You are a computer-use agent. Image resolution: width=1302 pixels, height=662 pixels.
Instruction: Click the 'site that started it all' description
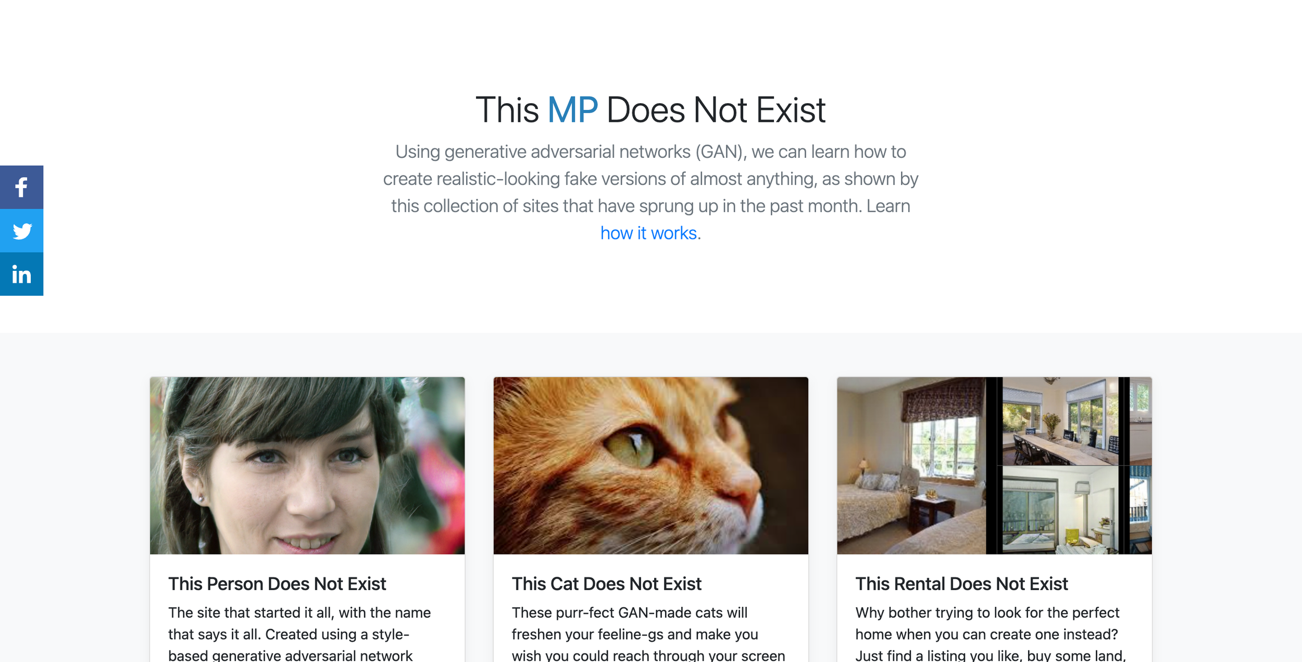pyautogui.click(x=299, y=634)
